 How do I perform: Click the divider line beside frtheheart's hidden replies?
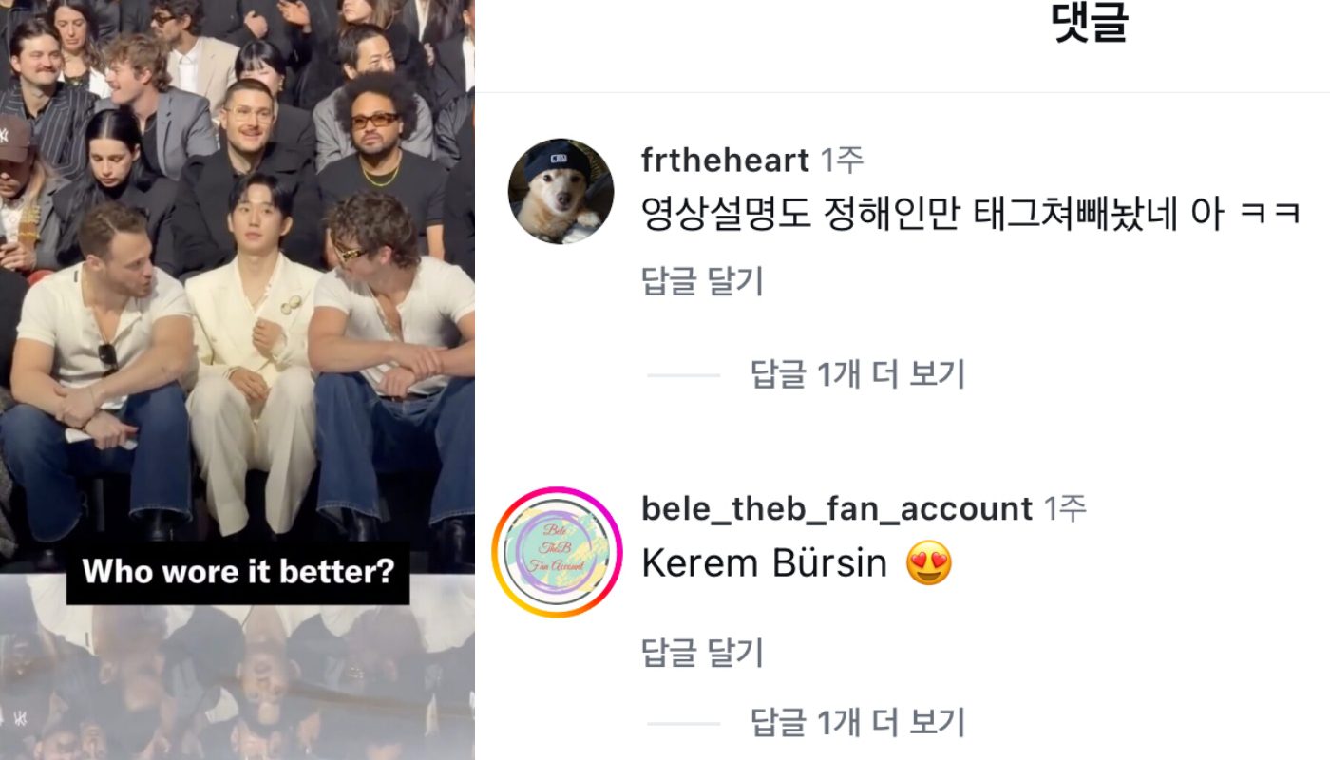coord(683,375)
